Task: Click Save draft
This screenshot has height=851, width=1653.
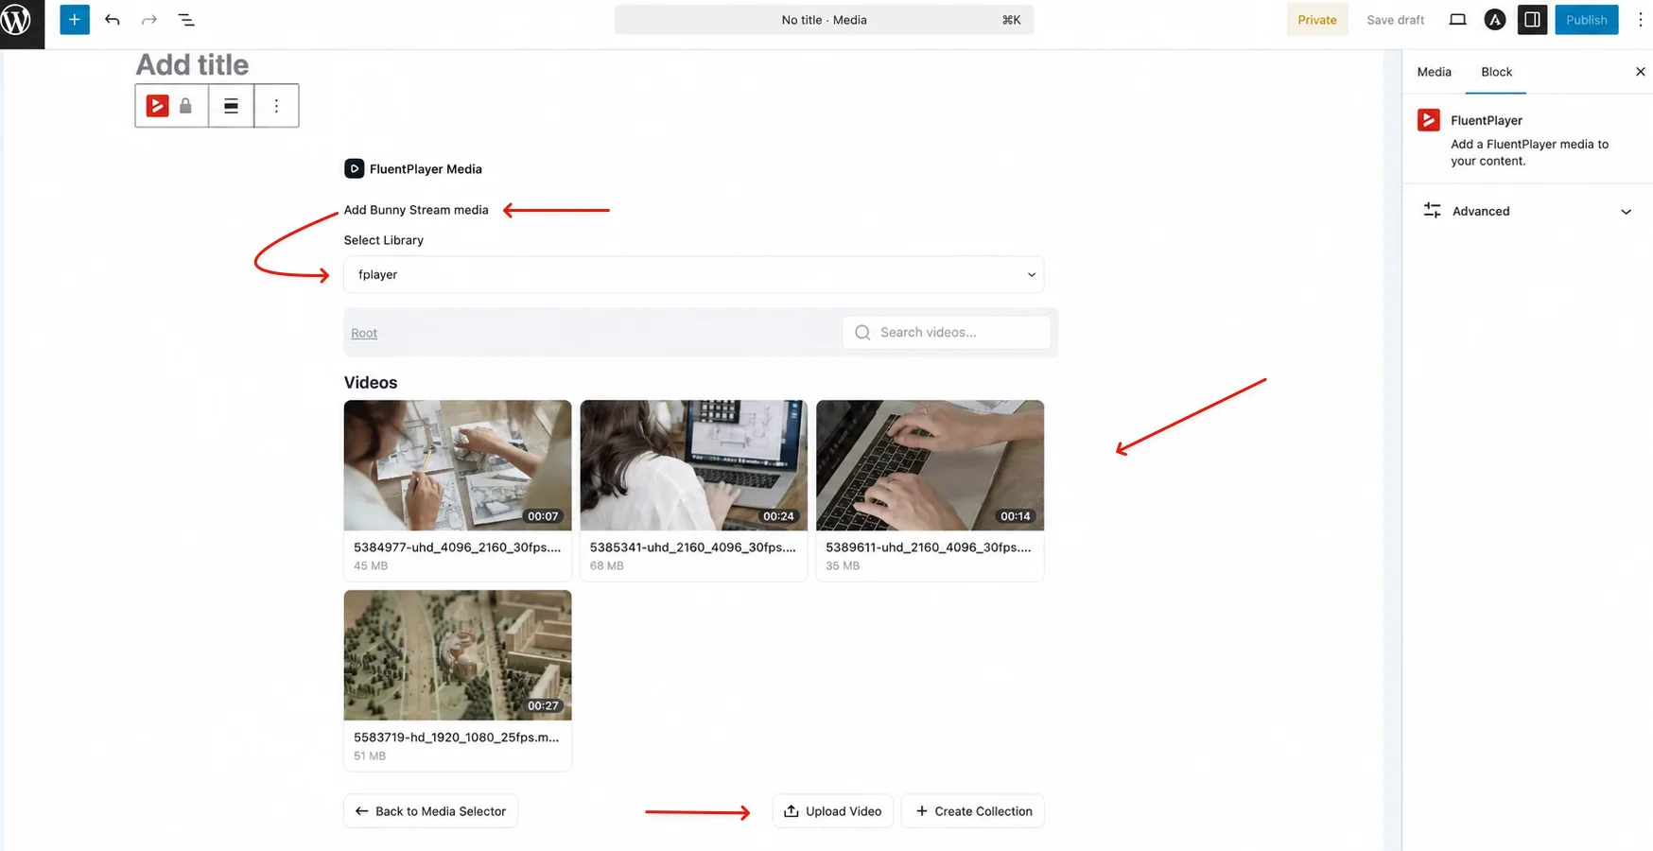Action: click(1395, 20)
